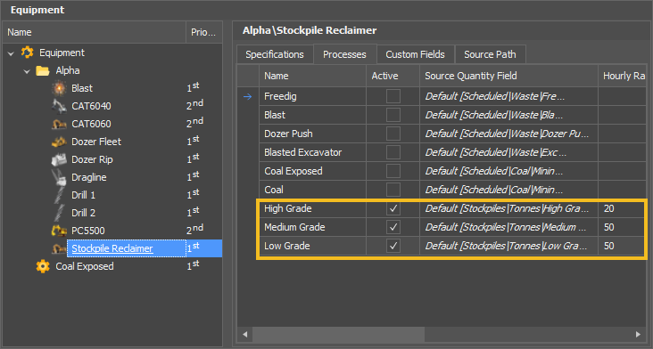Click the horizontal scrollbar right arrow
653x349 pixels.
click(x=638, y=334)
